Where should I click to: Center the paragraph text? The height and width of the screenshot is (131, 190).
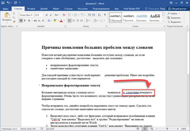(x=73, y=21)
